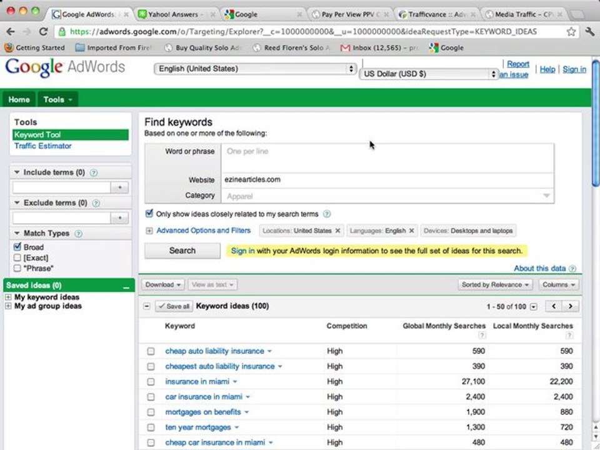
Task: Toggle 'Only show ideas closely related' checkbox
Action: click(x=149, y=214)
